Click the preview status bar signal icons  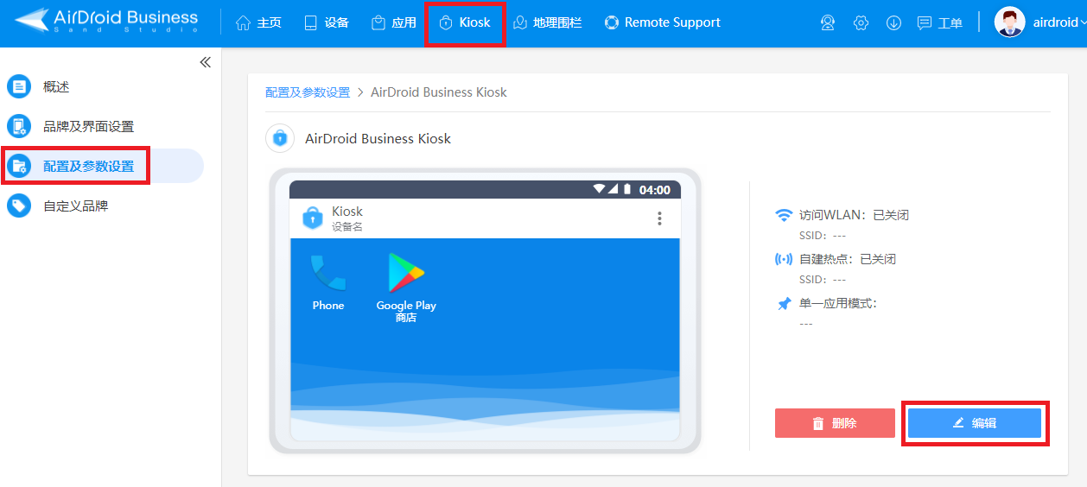coord(612,189)
